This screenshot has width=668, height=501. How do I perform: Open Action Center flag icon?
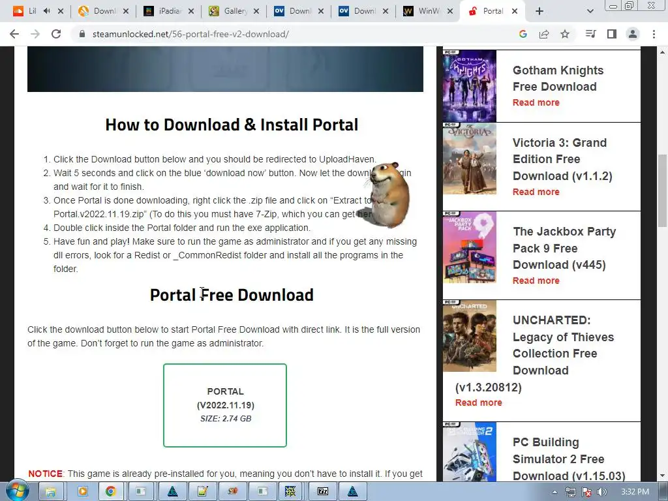[x=586, y=492]
